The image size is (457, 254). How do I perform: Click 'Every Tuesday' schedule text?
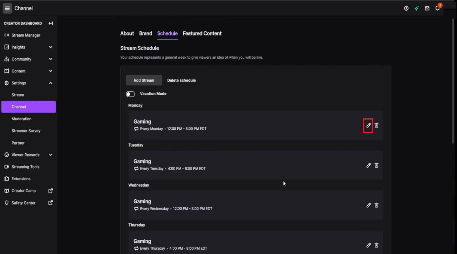click(x=152, y=169)
